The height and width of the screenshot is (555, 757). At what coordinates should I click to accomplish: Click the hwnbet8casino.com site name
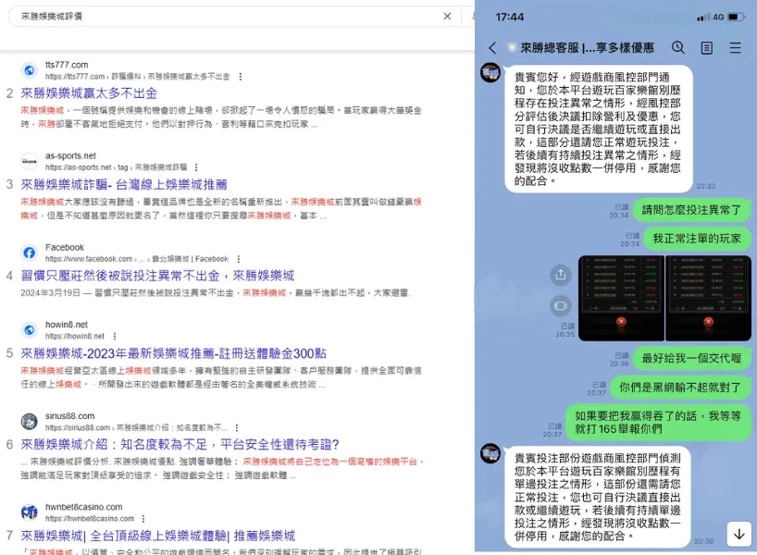84,507
